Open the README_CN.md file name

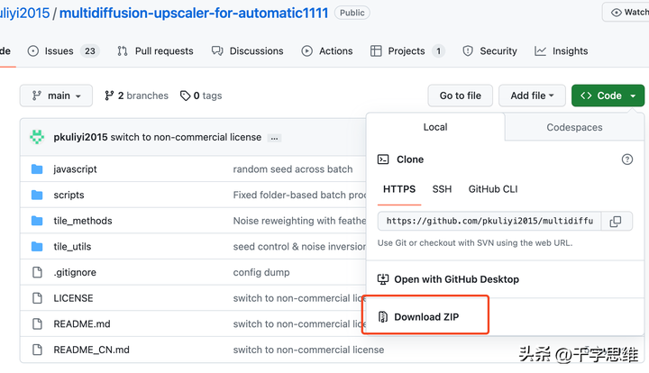click(91, 350)
